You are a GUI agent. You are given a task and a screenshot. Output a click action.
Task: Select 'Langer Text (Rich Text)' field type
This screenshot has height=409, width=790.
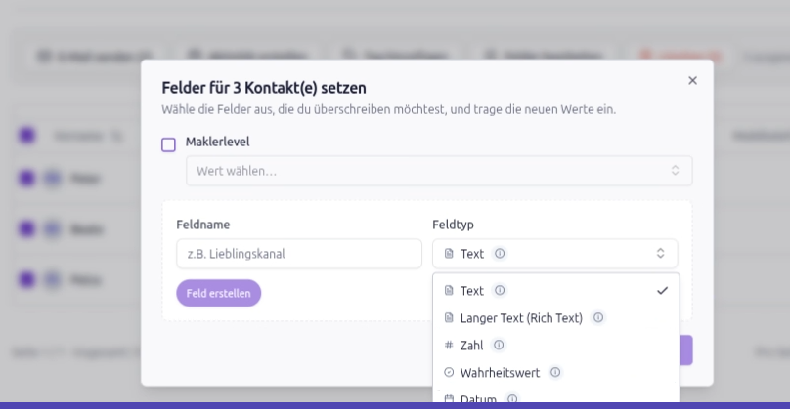pos(521,317)
